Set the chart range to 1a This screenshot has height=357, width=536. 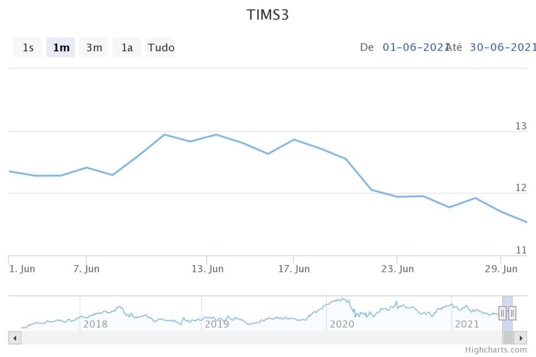(127, 48)
